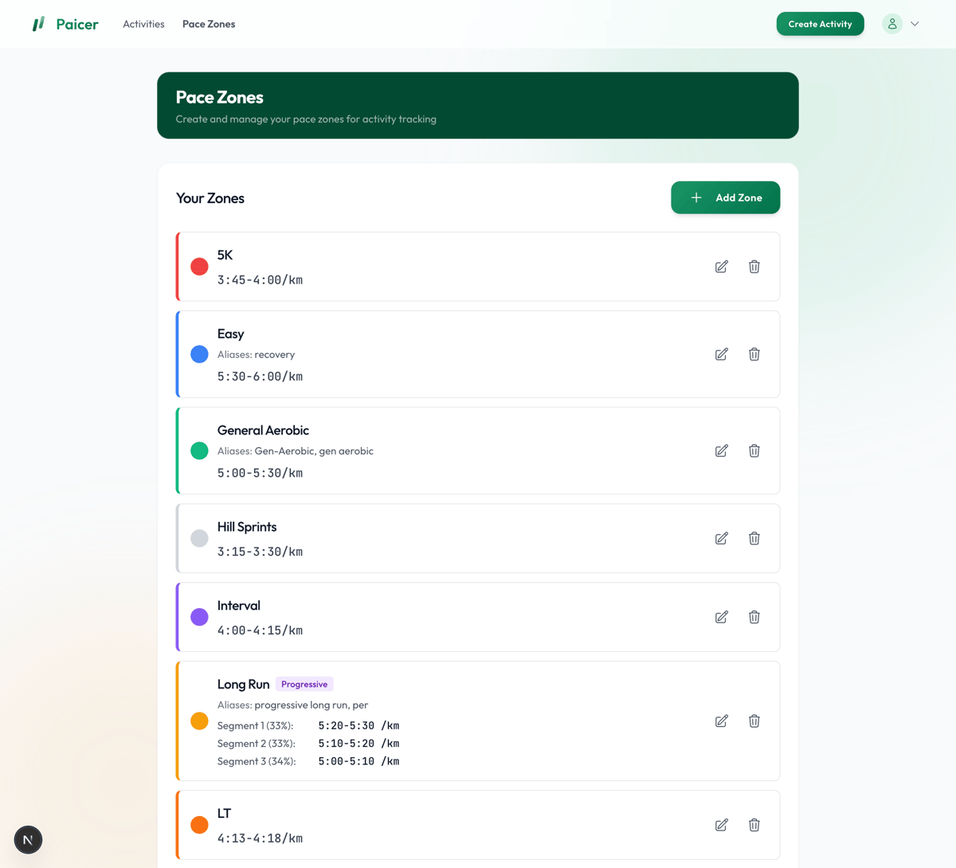Select the Long Run title
The height and width of the screenshot is (868, 956).
click(x=243, y=685)
